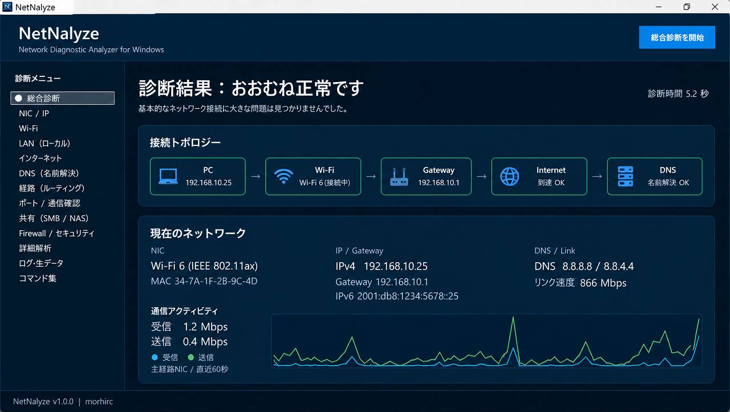Click the Wi-Fi signal icon in topology
730x412 pixels.
283,176
